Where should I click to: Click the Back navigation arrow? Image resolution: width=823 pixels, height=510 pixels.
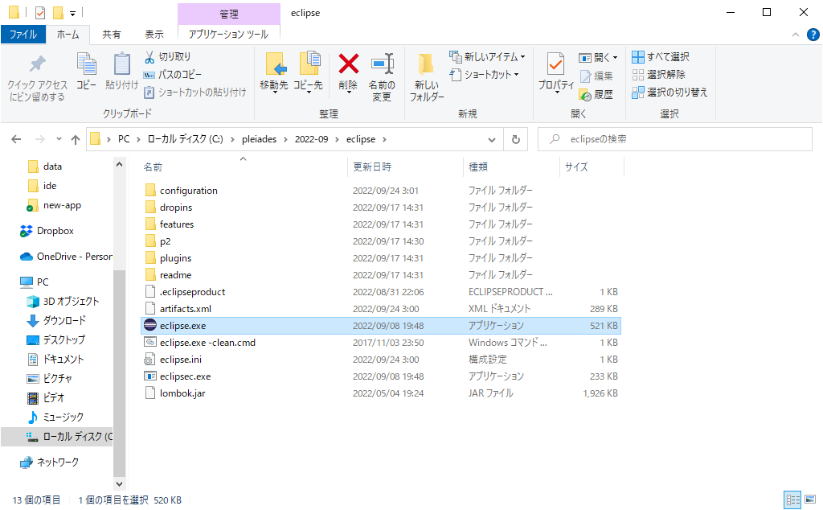16,139
